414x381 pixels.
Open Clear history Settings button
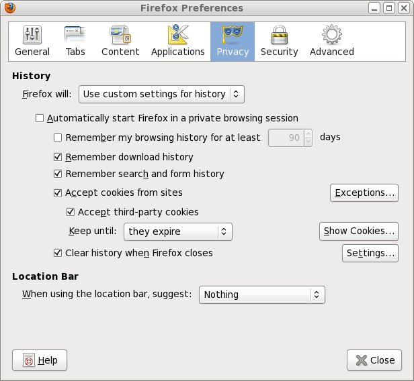pyautogui.click(x=370, y=254)
